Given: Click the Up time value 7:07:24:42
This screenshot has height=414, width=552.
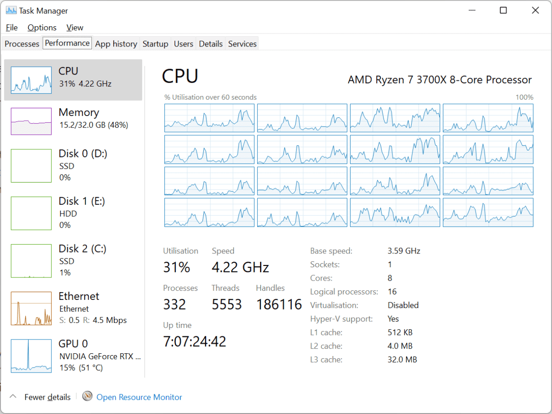Looking at the screenshot, I should click(x=195, y=341).
